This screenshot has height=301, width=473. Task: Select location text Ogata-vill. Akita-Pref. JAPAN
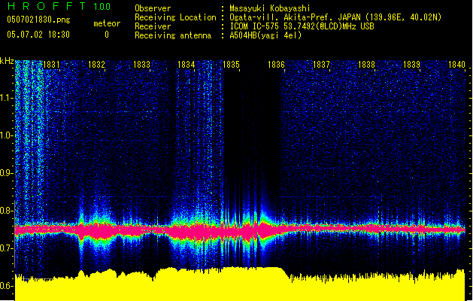coord(295,17)
